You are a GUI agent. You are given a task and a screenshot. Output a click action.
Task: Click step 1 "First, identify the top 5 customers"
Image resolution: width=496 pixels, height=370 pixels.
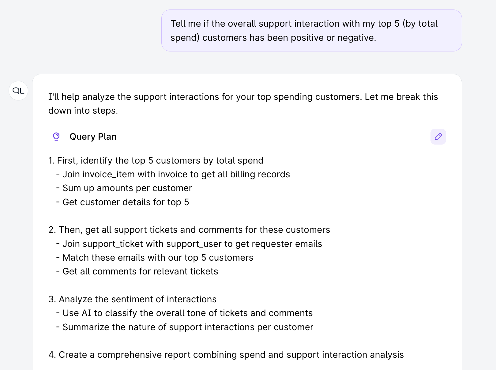click(156, 160)
